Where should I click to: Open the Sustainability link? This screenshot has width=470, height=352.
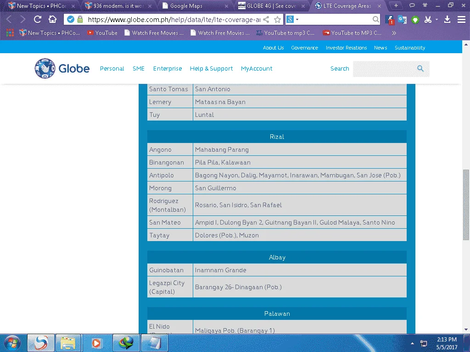point(410,48)
